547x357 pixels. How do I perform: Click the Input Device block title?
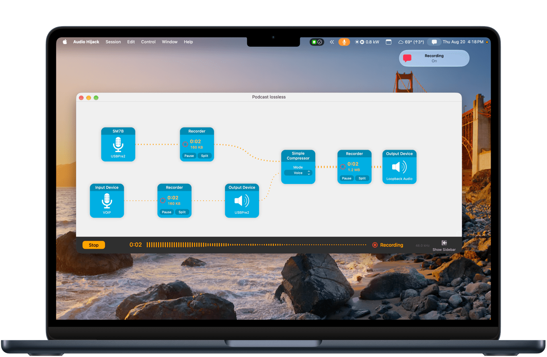(107, 188)
